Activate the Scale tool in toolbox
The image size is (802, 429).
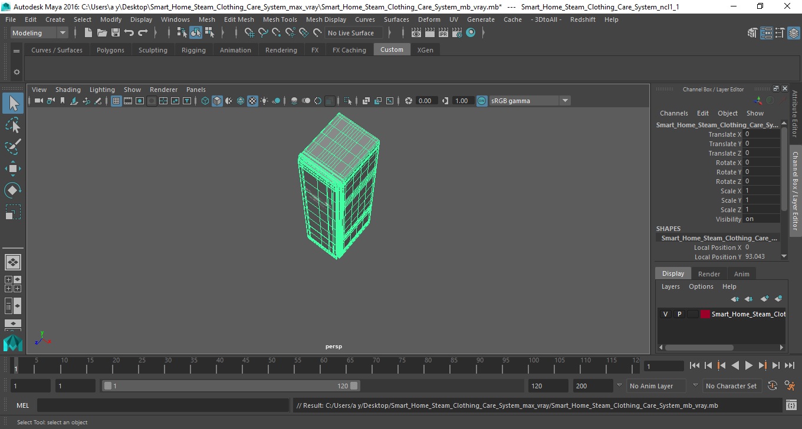(13, 212)
